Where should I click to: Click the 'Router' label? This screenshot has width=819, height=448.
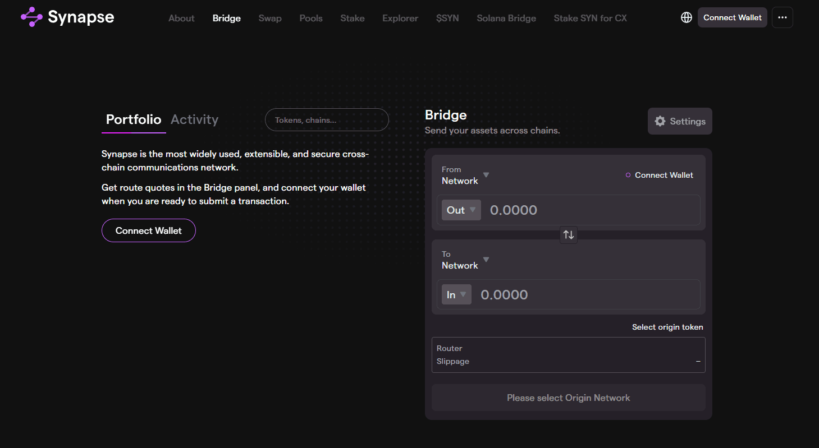click(x=450, y=348)
